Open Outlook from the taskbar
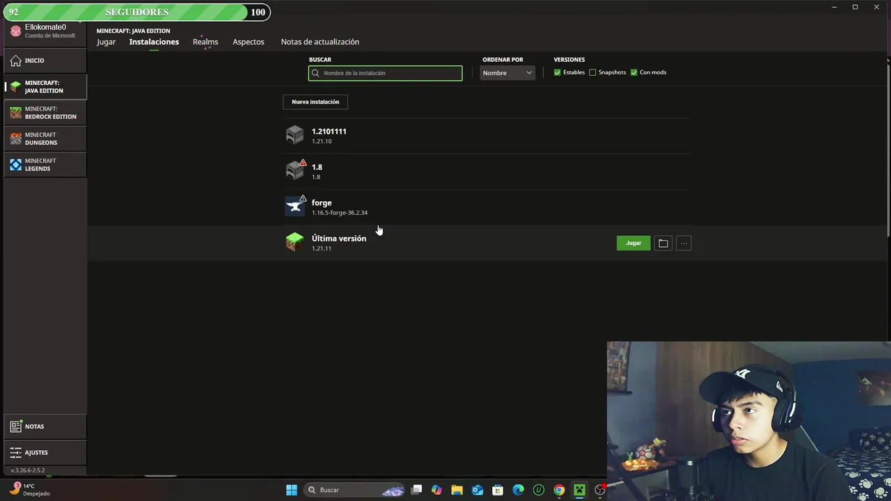The height and width of the screenshot is (501, 891). click(x=478, y=490)
